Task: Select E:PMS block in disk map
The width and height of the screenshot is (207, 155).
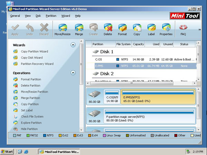Action: pyautogui.click(x=158, y=97)
